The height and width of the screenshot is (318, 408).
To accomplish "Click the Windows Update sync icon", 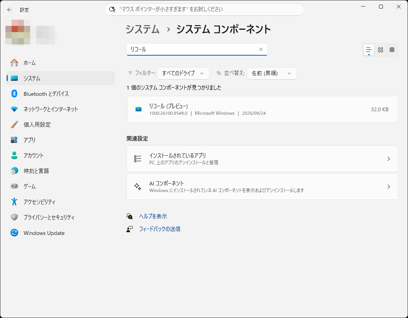I will (x=14, y=233).
